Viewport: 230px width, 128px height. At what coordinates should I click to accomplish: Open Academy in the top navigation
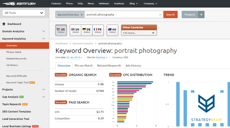coord(119,4)
